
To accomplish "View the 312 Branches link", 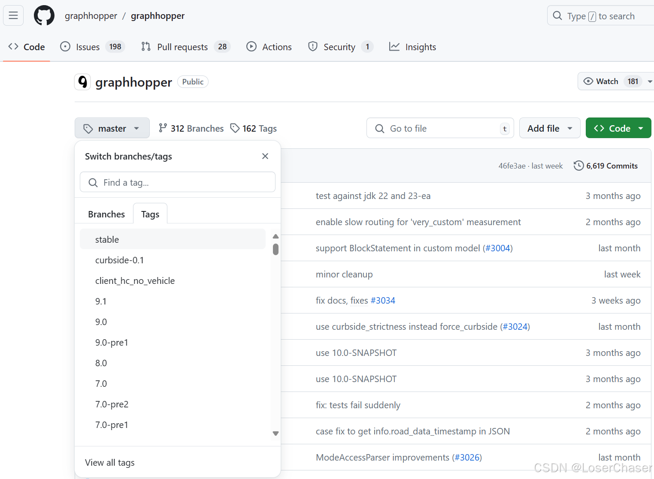I will pyautogui.click(x=191, y=128).
